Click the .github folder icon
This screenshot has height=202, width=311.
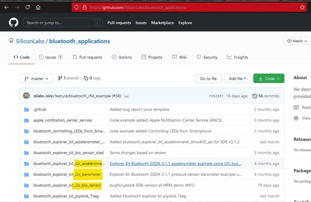(x=26, y=109)
